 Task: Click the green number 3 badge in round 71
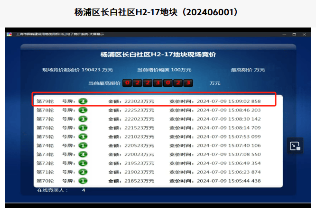tap(83, 172)
